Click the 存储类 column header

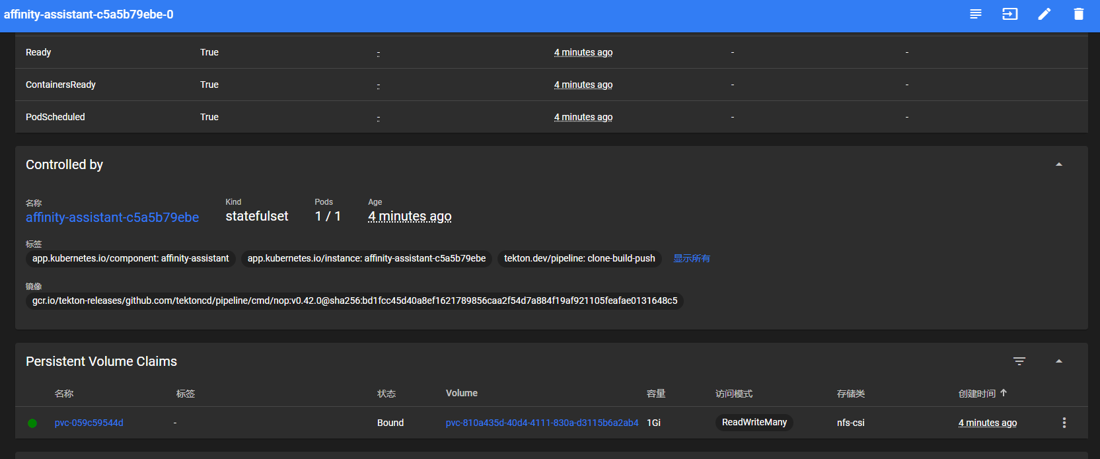click(851, 394)
